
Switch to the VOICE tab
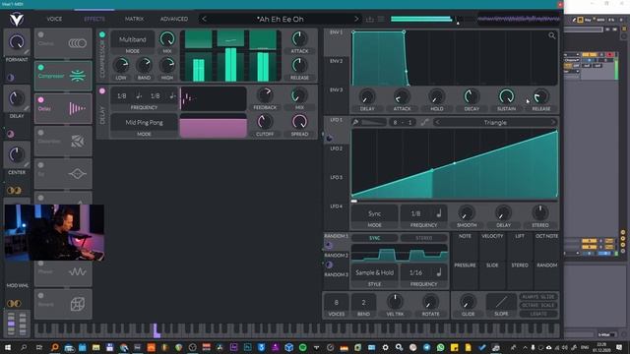pos(54,19)
